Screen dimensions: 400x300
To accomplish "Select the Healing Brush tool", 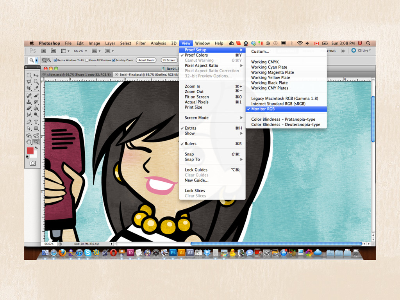I will click(x=29, y=96).
